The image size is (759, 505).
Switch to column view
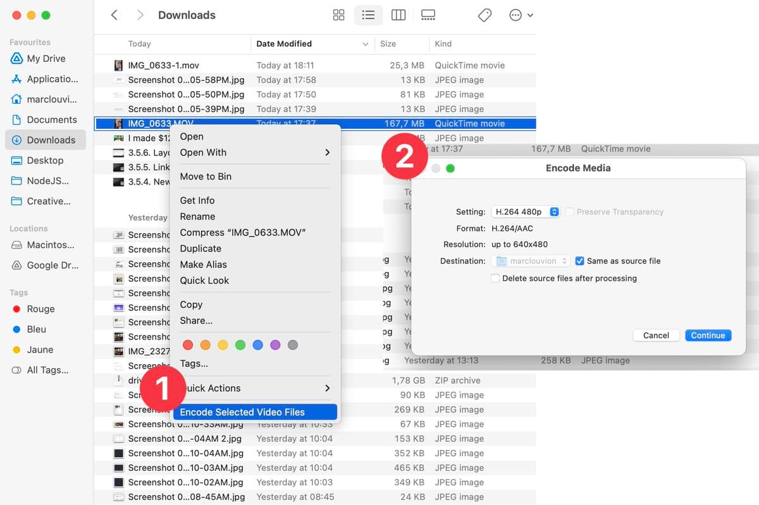pyautogui.click(x=398, y=15)
